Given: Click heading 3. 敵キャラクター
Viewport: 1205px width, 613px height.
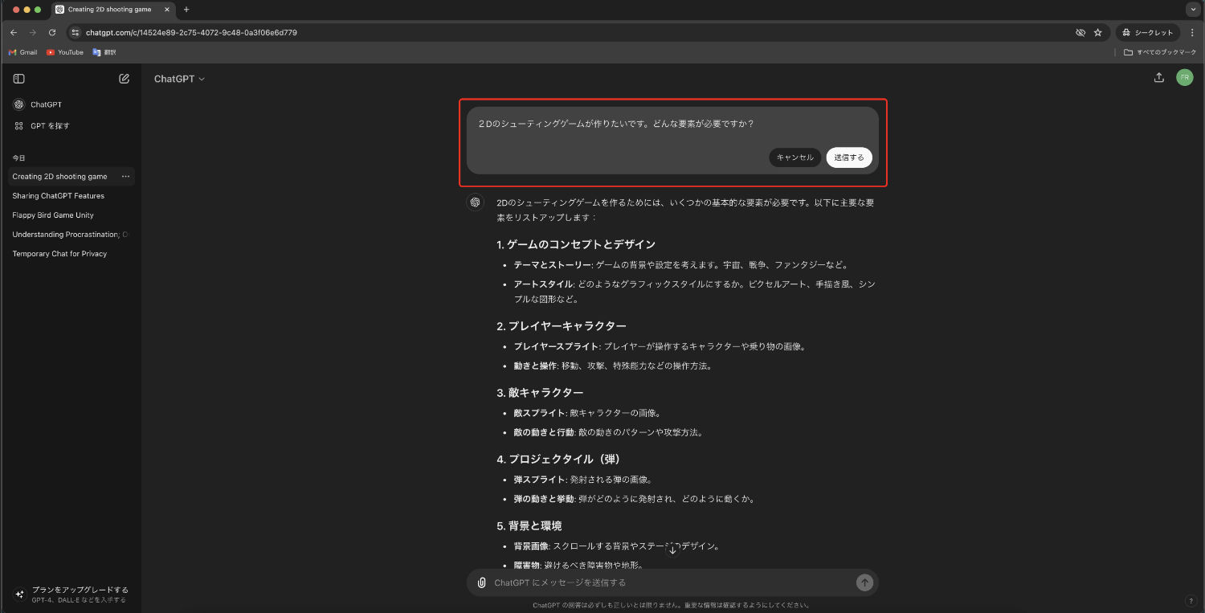Looking at the screenshot, I should point(540,393).
